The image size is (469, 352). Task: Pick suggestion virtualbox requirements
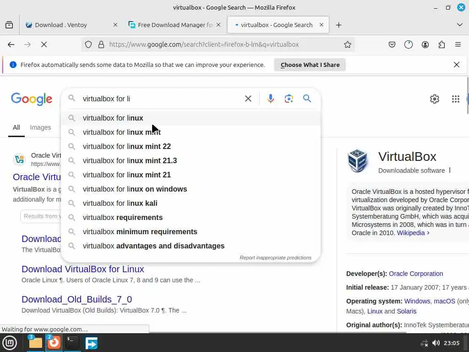click(x=191, y=218)
